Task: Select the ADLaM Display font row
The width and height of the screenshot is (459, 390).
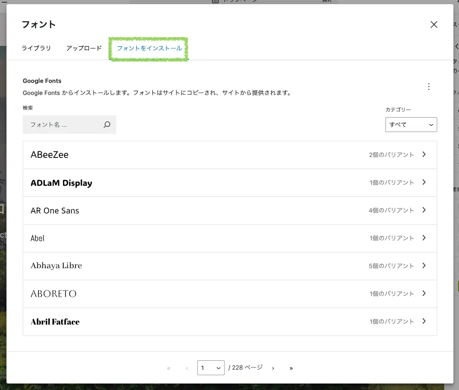Action: coord(230,182)
